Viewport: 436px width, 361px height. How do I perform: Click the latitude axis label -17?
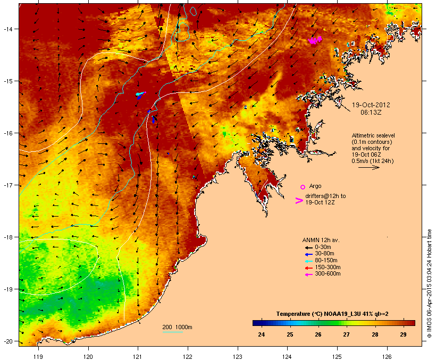click(8, 185)
